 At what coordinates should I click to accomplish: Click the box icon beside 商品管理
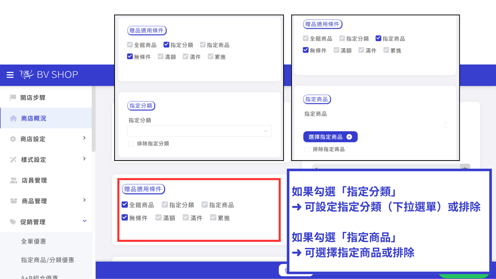click(13, 201)
